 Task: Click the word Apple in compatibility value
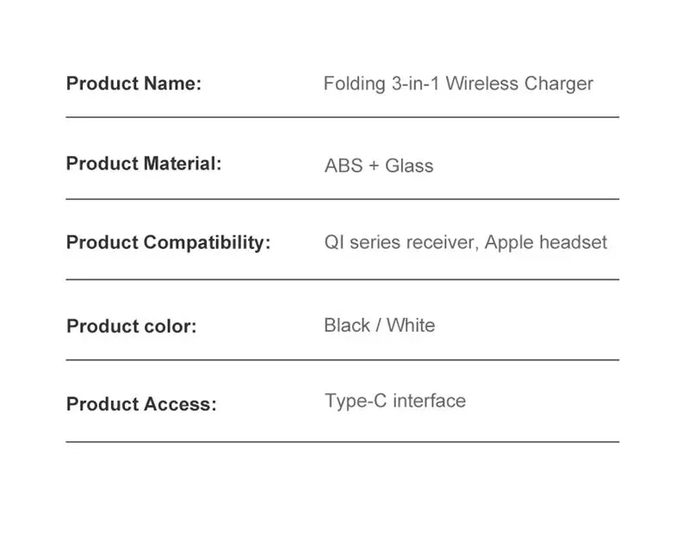509,243
